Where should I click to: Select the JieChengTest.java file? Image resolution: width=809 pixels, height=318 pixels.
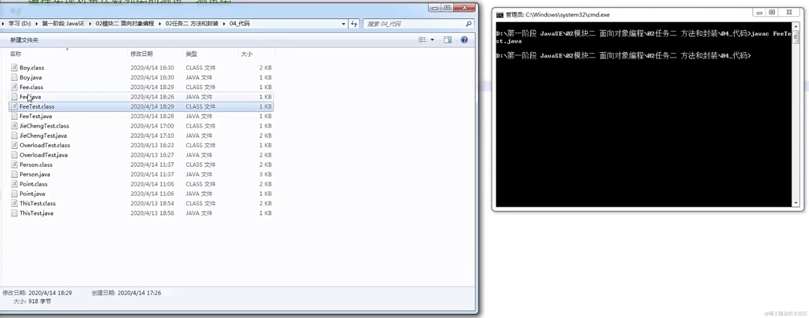(43, 136)
